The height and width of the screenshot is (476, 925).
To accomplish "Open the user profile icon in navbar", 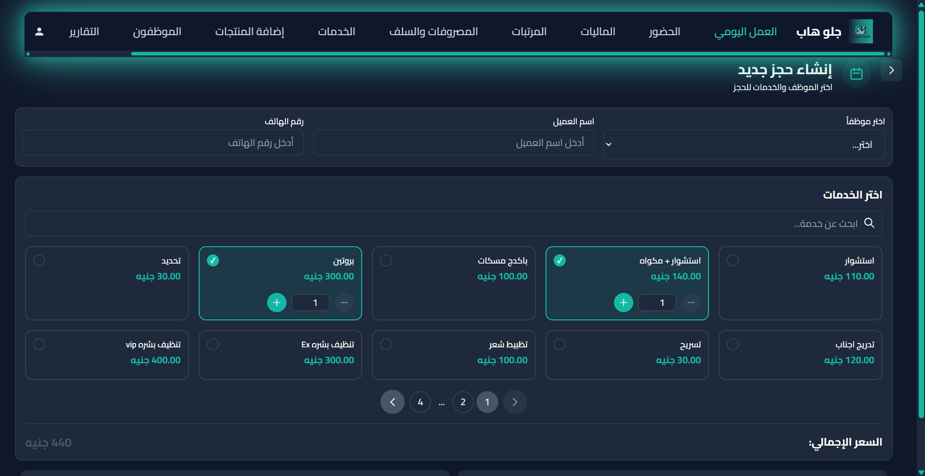I will (40, 32).
